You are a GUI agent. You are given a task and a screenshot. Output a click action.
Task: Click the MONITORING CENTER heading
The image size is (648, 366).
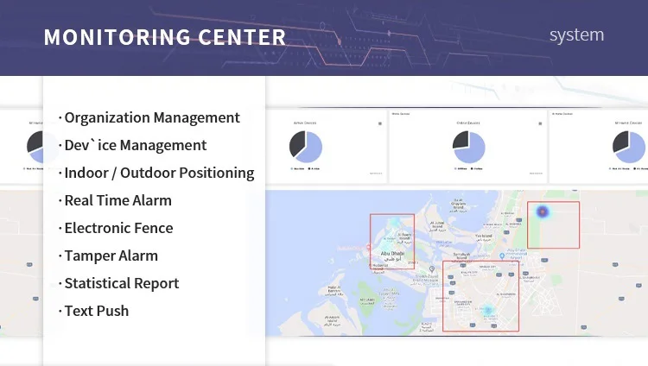point(165,37)
